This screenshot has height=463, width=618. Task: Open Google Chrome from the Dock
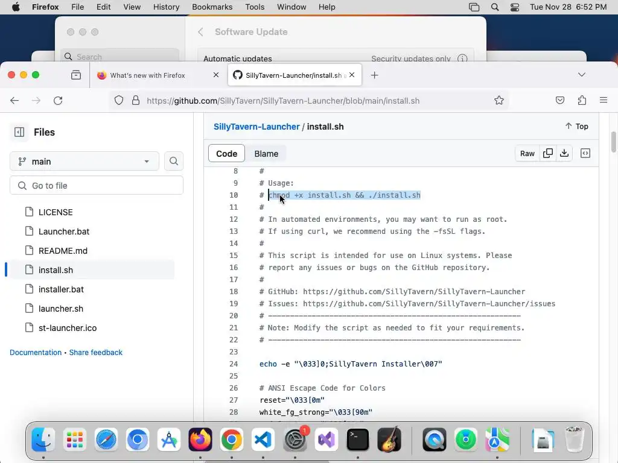coord(232,439)
